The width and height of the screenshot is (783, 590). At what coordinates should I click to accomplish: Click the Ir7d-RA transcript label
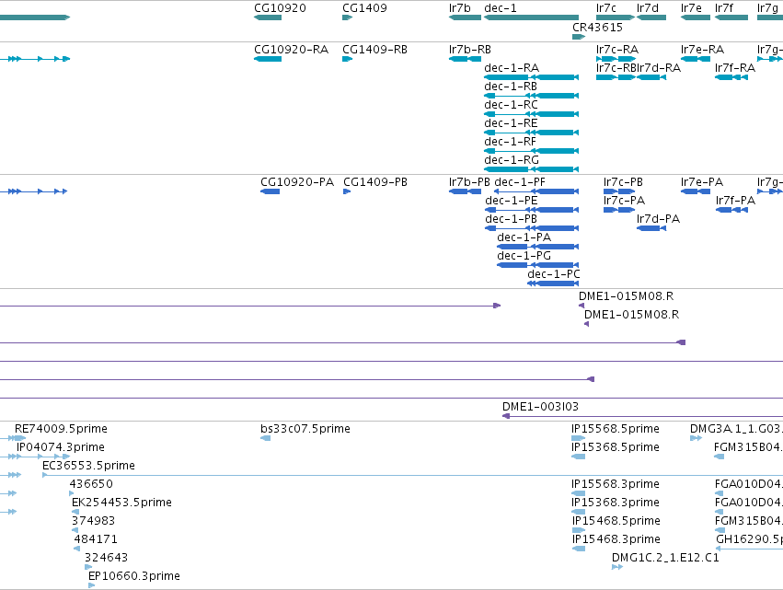tap(659, 68)
